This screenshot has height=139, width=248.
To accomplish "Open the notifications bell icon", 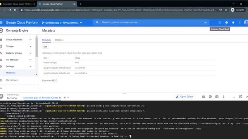I will click(x=233, y=22).
